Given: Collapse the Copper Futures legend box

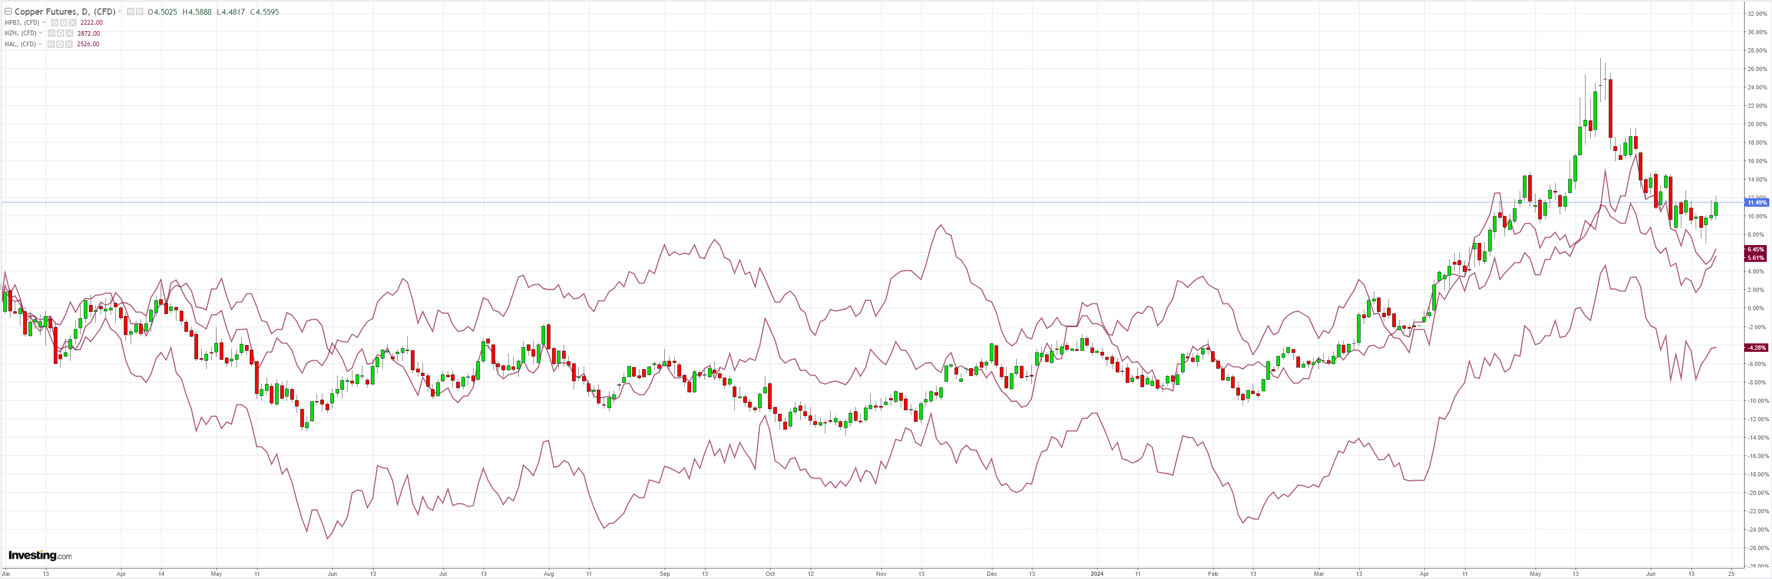Looking at the screenshot, I should coord(8,12).
